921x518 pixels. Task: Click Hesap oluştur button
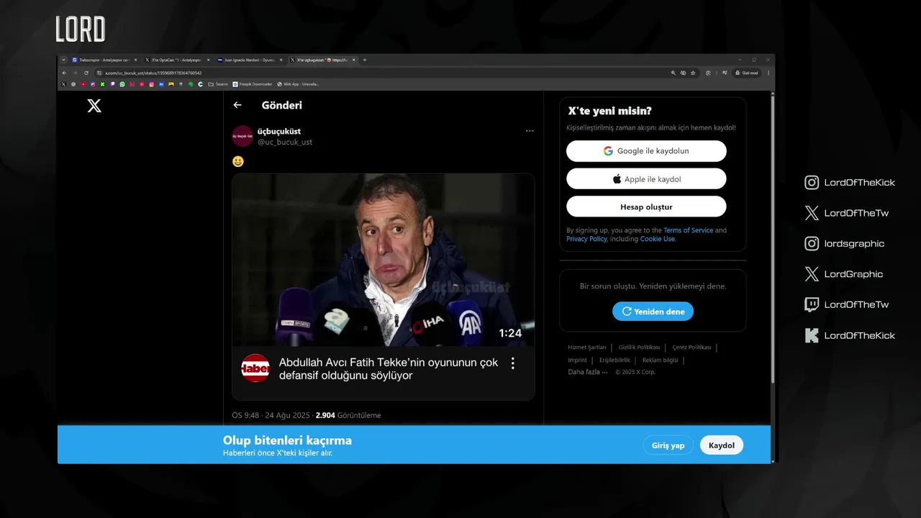click(646, 206)
